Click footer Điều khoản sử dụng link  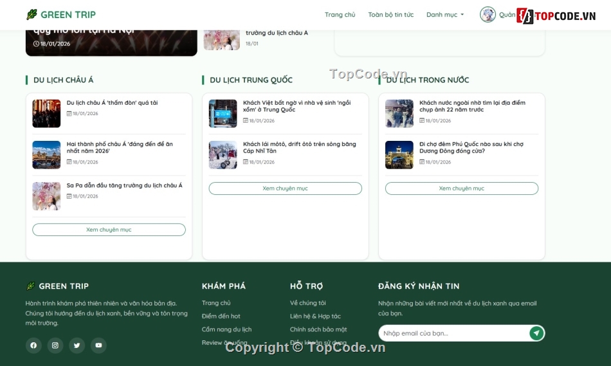(318, 343)
